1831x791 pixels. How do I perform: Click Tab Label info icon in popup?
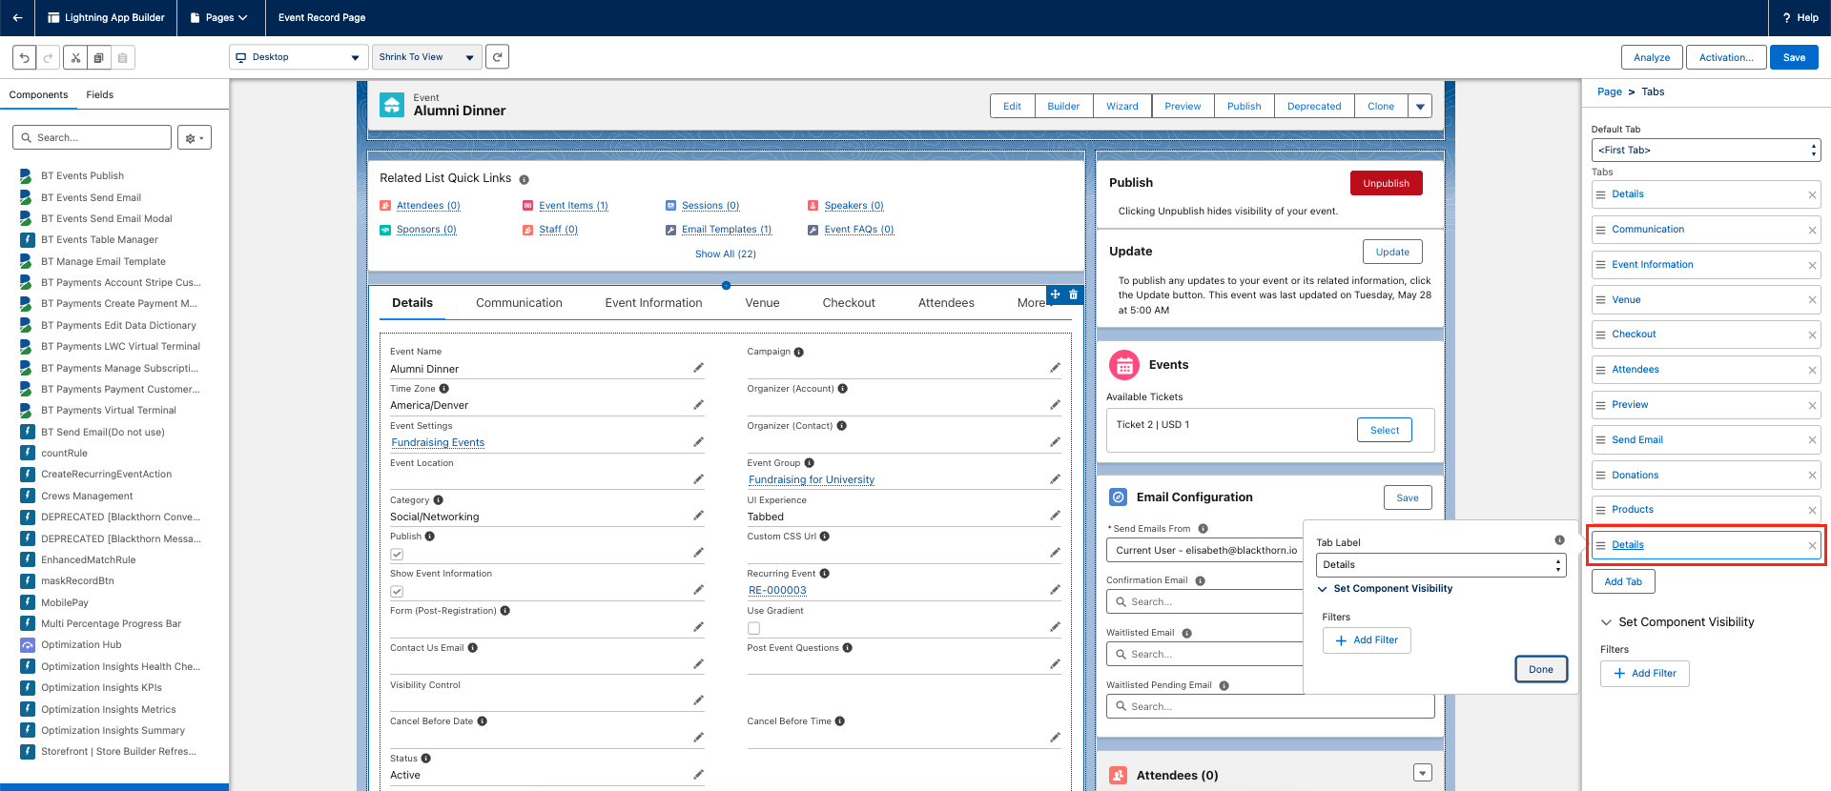pos(1559,540)
